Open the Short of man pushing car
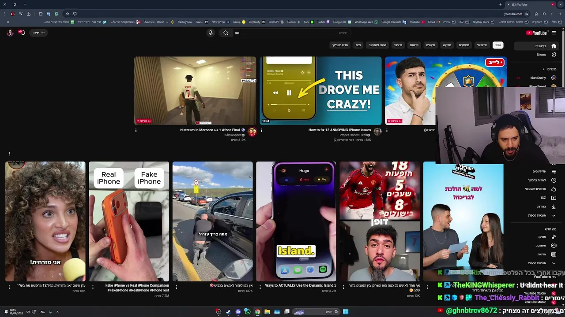Image resolution: width=565 pixels, height=317 pixels. pyautogui.click(x=212, y=221)
